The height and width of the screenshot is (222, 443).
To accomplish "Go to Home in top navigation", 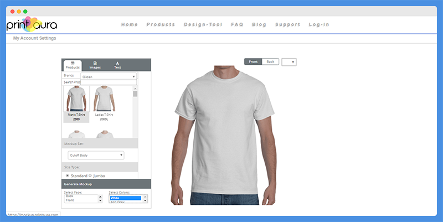I will 130,24.
